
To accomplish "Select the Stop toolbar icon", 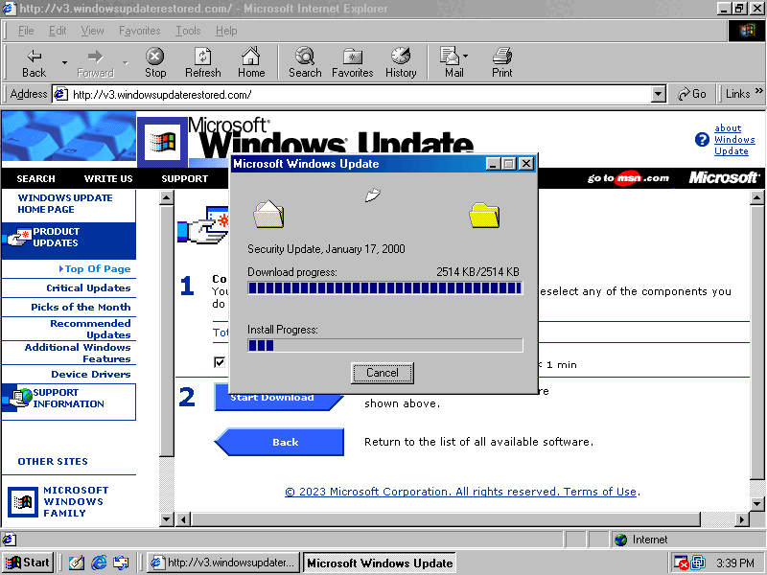I will (x=154, y=61).
